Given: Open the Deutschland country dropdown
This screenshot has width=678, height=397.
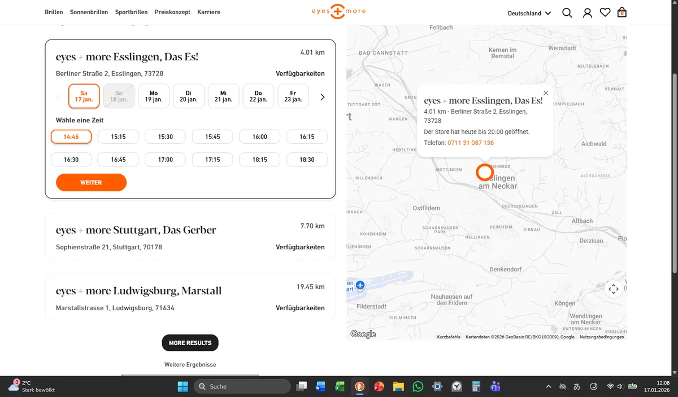Looking at the screenshot, I should coord(529,13).
